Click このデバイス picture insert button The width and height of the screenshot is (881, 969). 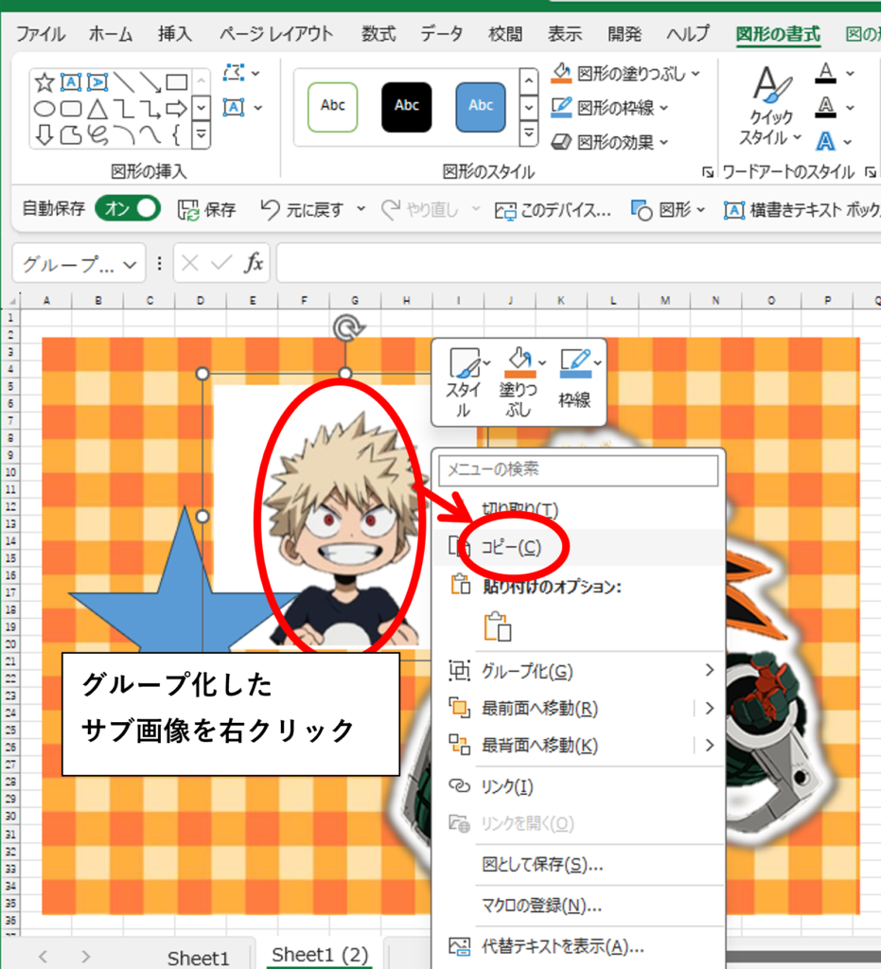(x=553, y=210)
